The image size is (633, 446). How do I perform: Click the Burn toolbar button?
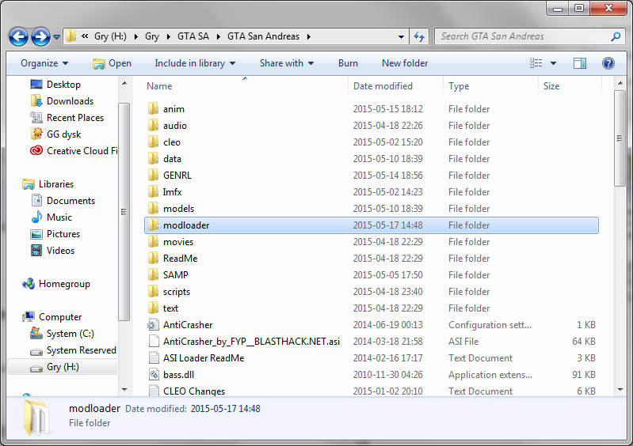coord(348,63)
